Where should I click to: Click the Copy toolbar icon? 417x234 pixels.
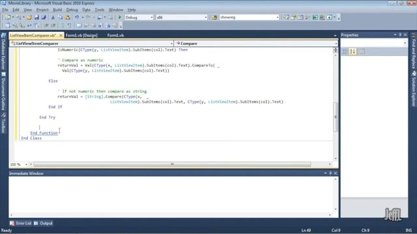[x=60, y=18]
